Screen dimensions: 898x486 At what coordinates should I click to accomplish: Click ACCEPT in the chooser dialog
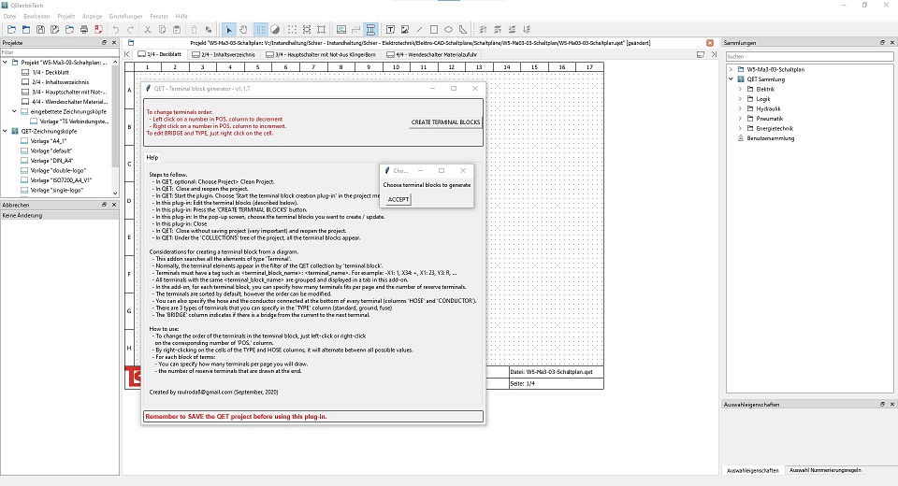pos(398,199)
